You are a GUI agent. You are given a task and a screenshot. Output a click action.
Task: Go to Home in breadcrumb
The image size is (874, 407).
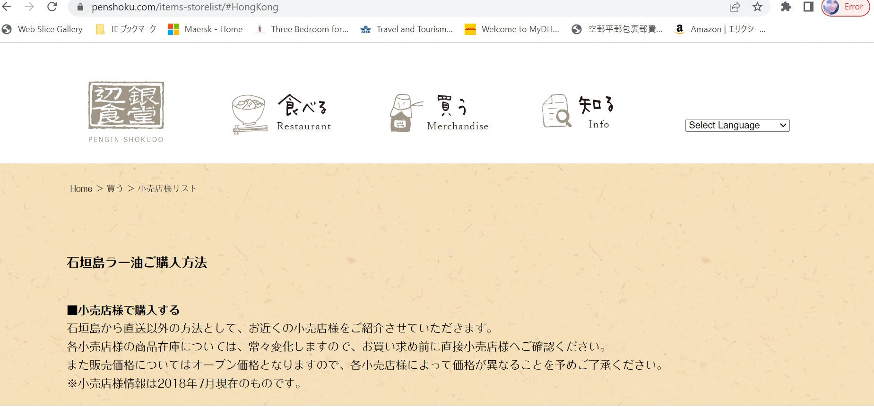click(81, 188)
